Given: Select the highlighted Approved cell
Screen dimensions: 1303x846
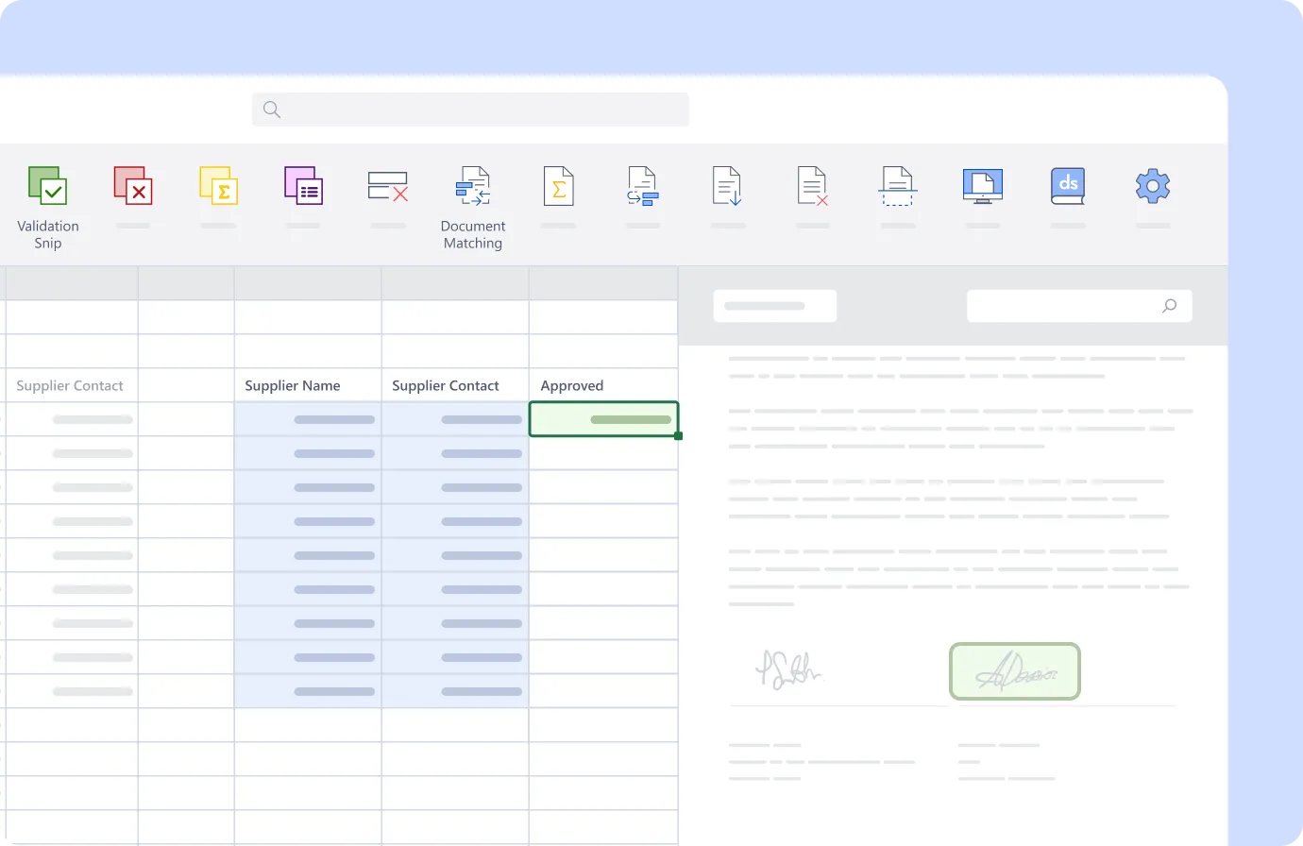Looking at the screenshot, I should click(603, 418).
